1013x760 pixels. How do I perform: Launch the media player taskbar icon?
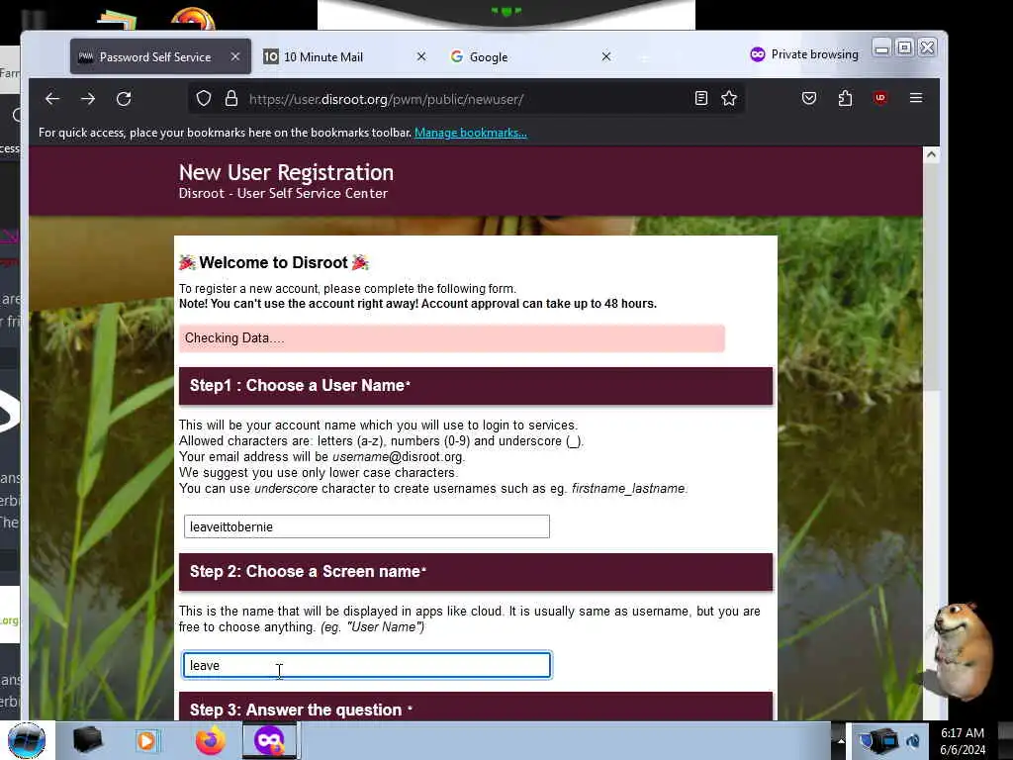146,740
